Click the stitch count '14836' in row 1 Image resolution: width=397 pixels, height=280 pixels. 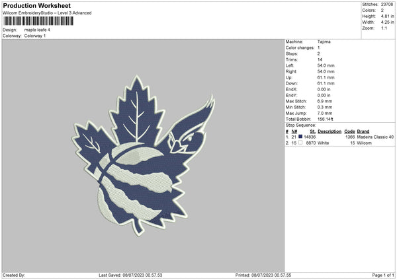[x=310, y=137]
